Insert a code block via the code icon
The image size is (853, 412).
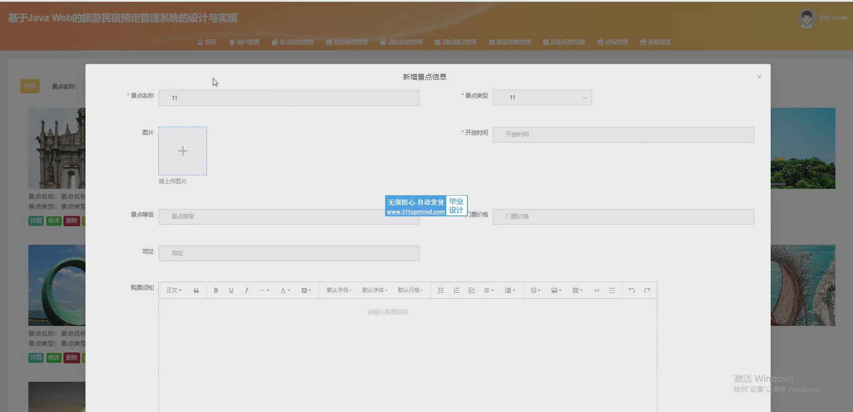click(597, 291)
